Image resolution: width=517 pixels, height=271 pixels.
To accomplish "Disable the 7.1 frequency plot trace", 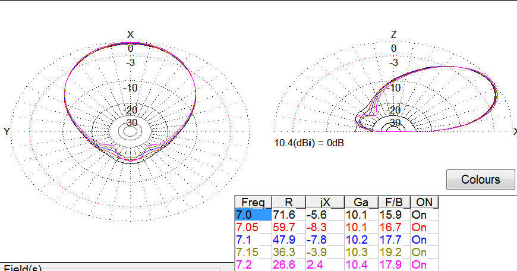I will (x=423, y=240).
